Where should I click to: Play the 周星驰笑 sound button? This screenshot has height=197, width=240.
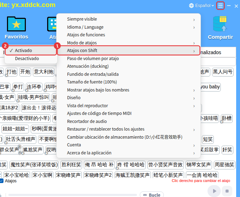224,165
